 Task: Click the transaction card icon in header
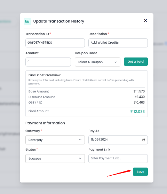27,21
